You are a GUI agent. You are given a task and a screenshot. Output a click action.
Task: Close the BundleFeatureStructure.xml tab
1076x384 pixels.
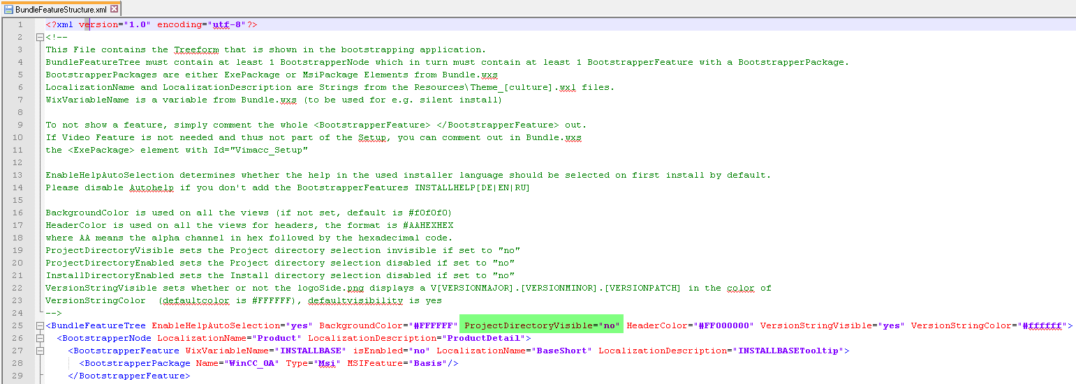(x=115, y=9)
